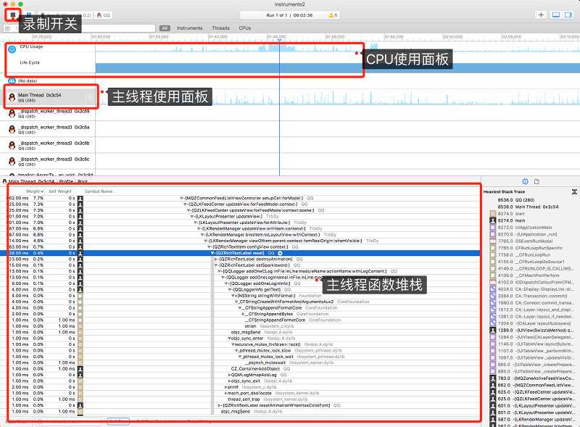The width and height of the screenshot is (580, 427).
Task: Select the Life Cycle lane label
Action: 30,62
